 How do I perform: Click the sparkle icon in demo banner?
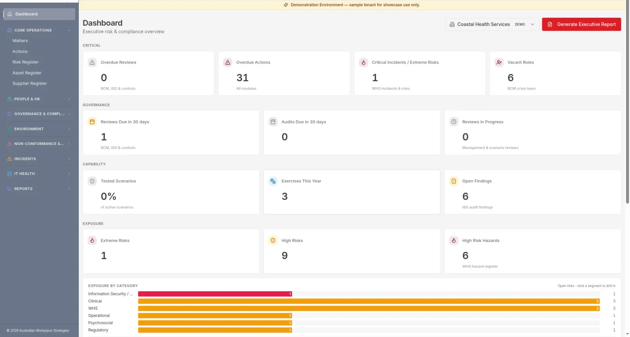(x=286, y=5)
